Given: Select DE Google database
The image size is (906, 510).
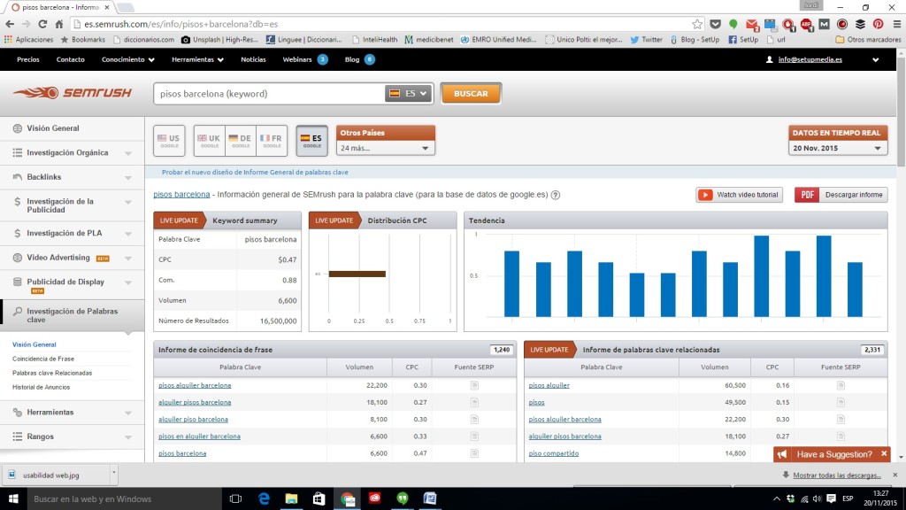Looking at the screenshot, I should tap(241, 141).
